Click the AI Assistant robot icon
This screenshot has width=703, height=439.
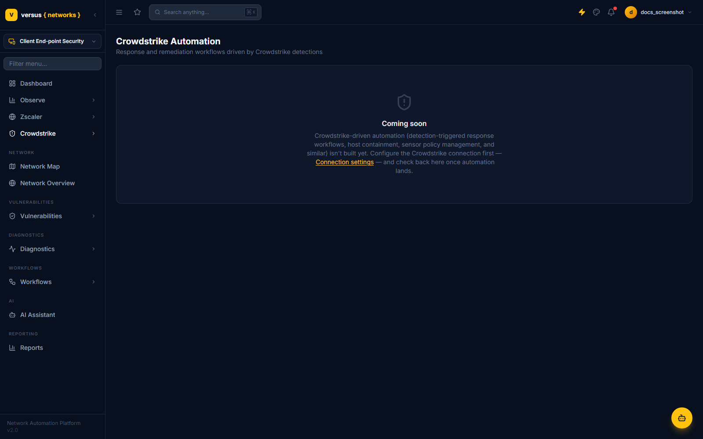(x=12, y=315)
